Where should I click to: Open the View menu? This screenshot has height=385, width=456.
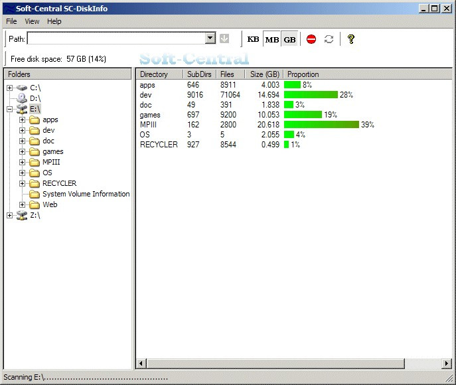point(32,21)
